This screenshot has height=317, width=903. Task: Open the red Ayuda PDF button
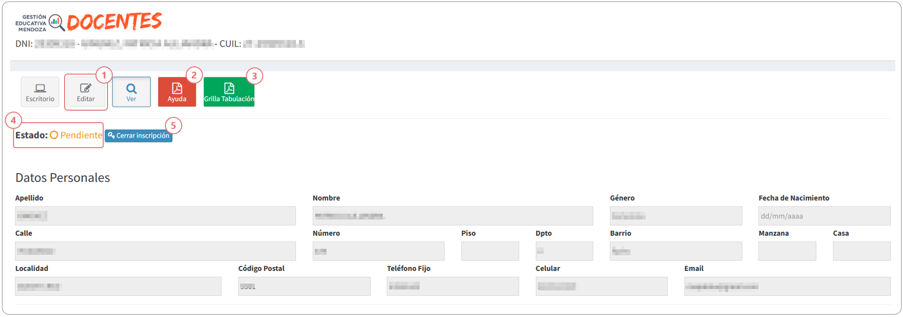tap(177, 91)
